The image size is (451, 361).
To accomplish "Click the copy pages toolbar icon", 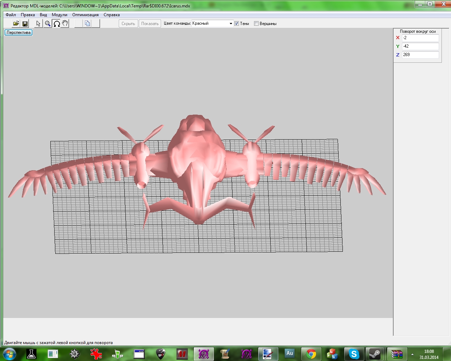I will coord(87,24).
